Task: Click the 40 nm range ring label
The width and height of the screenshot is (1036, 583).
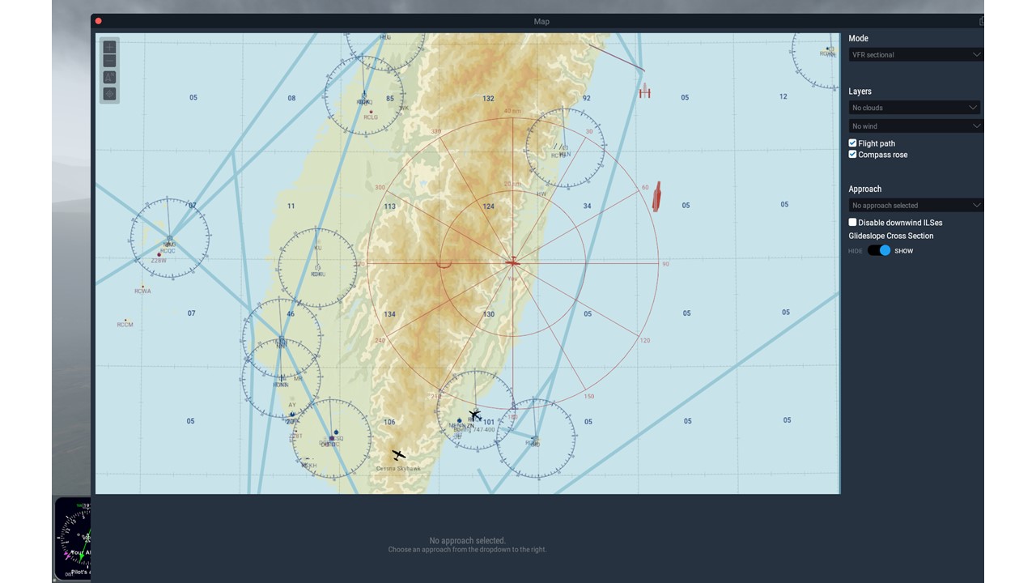Action: tap(512, 111)
